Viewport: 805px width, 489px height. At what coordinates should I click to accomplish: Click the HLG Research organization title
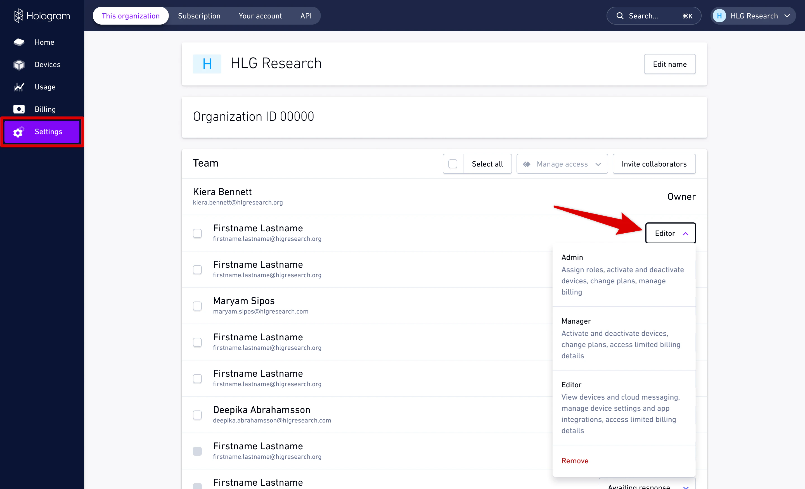click(276, 63)
